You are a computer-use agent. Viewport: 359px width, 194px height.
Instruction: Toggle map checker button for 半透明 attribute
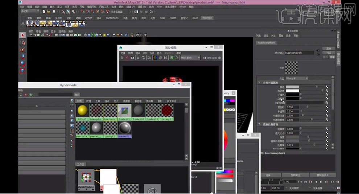click(x=327, y=111)
